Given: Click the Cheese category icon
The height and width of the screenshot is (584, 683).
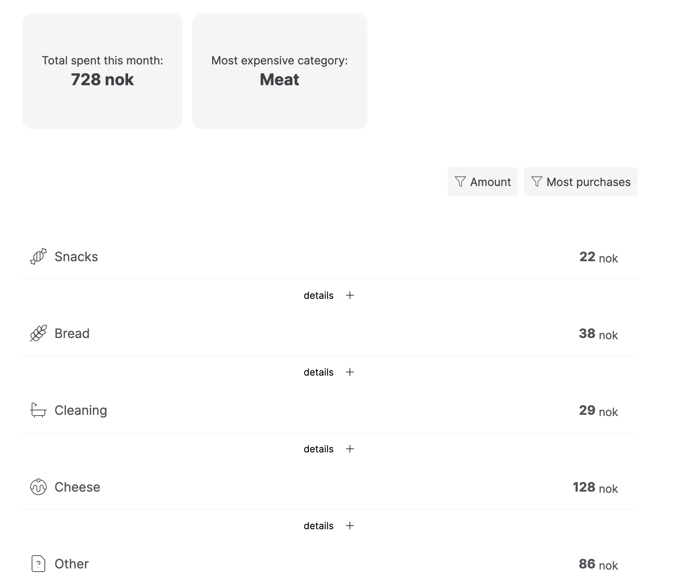Looking at the screenshot, I should click(38, 487).
